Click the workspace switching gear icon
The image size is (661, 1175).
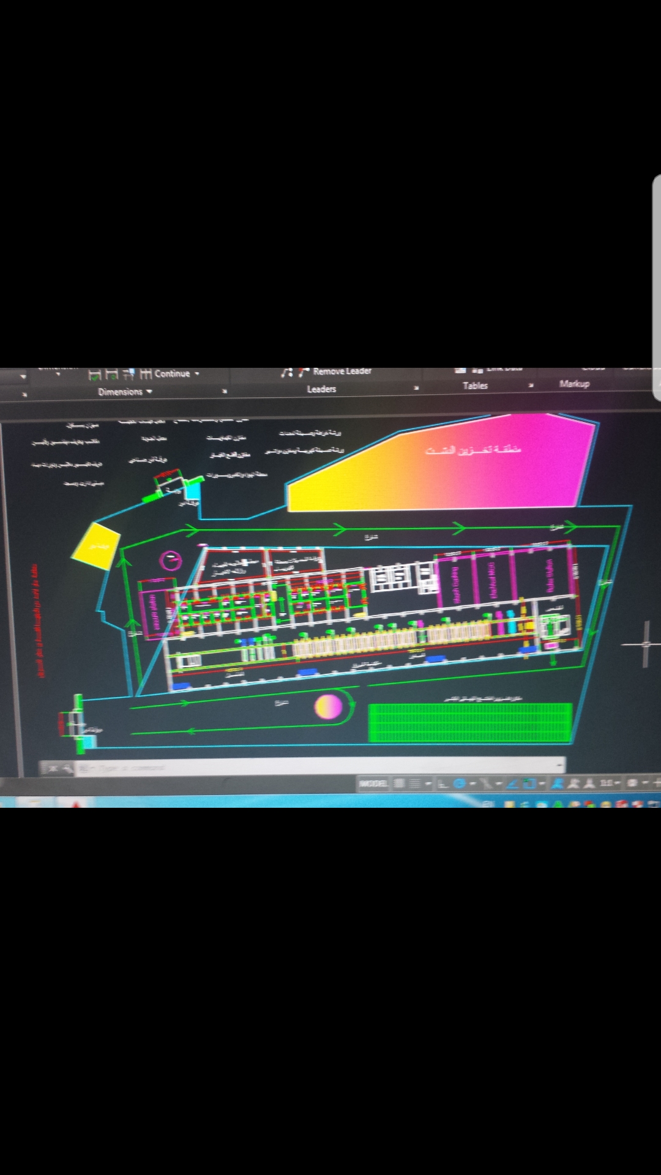pyautogui.click(x=632, y=783)
